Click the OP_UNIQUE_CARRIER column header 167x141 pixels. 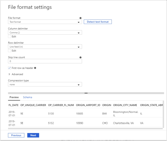tap(33, 105)
